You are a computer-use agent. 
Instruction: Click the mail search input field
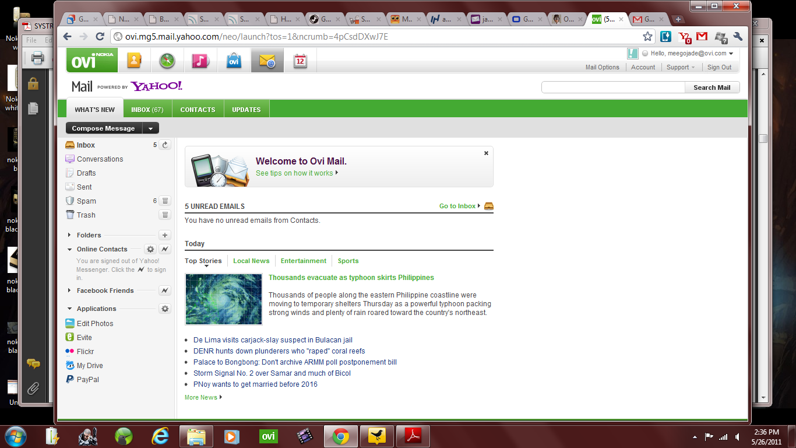point(613,87)
